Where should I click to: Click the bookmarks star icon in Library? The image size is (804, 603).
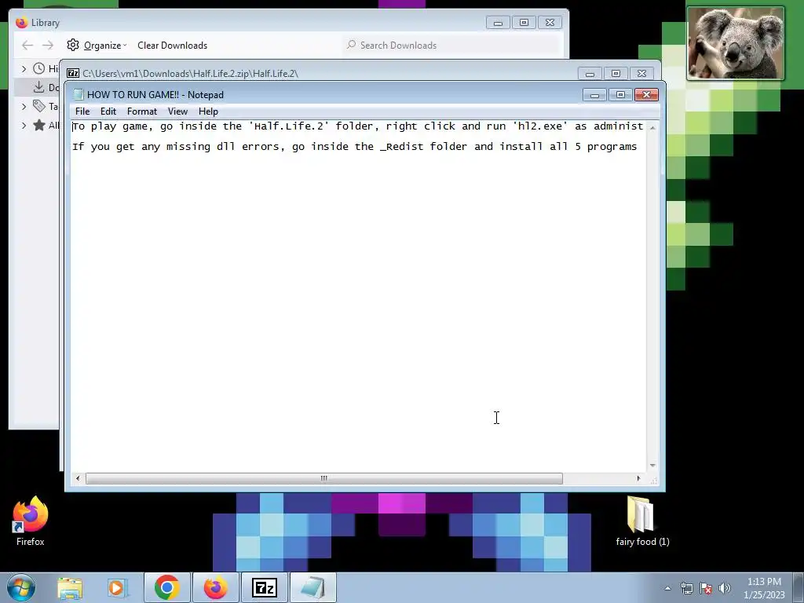(x=39, y=125)
